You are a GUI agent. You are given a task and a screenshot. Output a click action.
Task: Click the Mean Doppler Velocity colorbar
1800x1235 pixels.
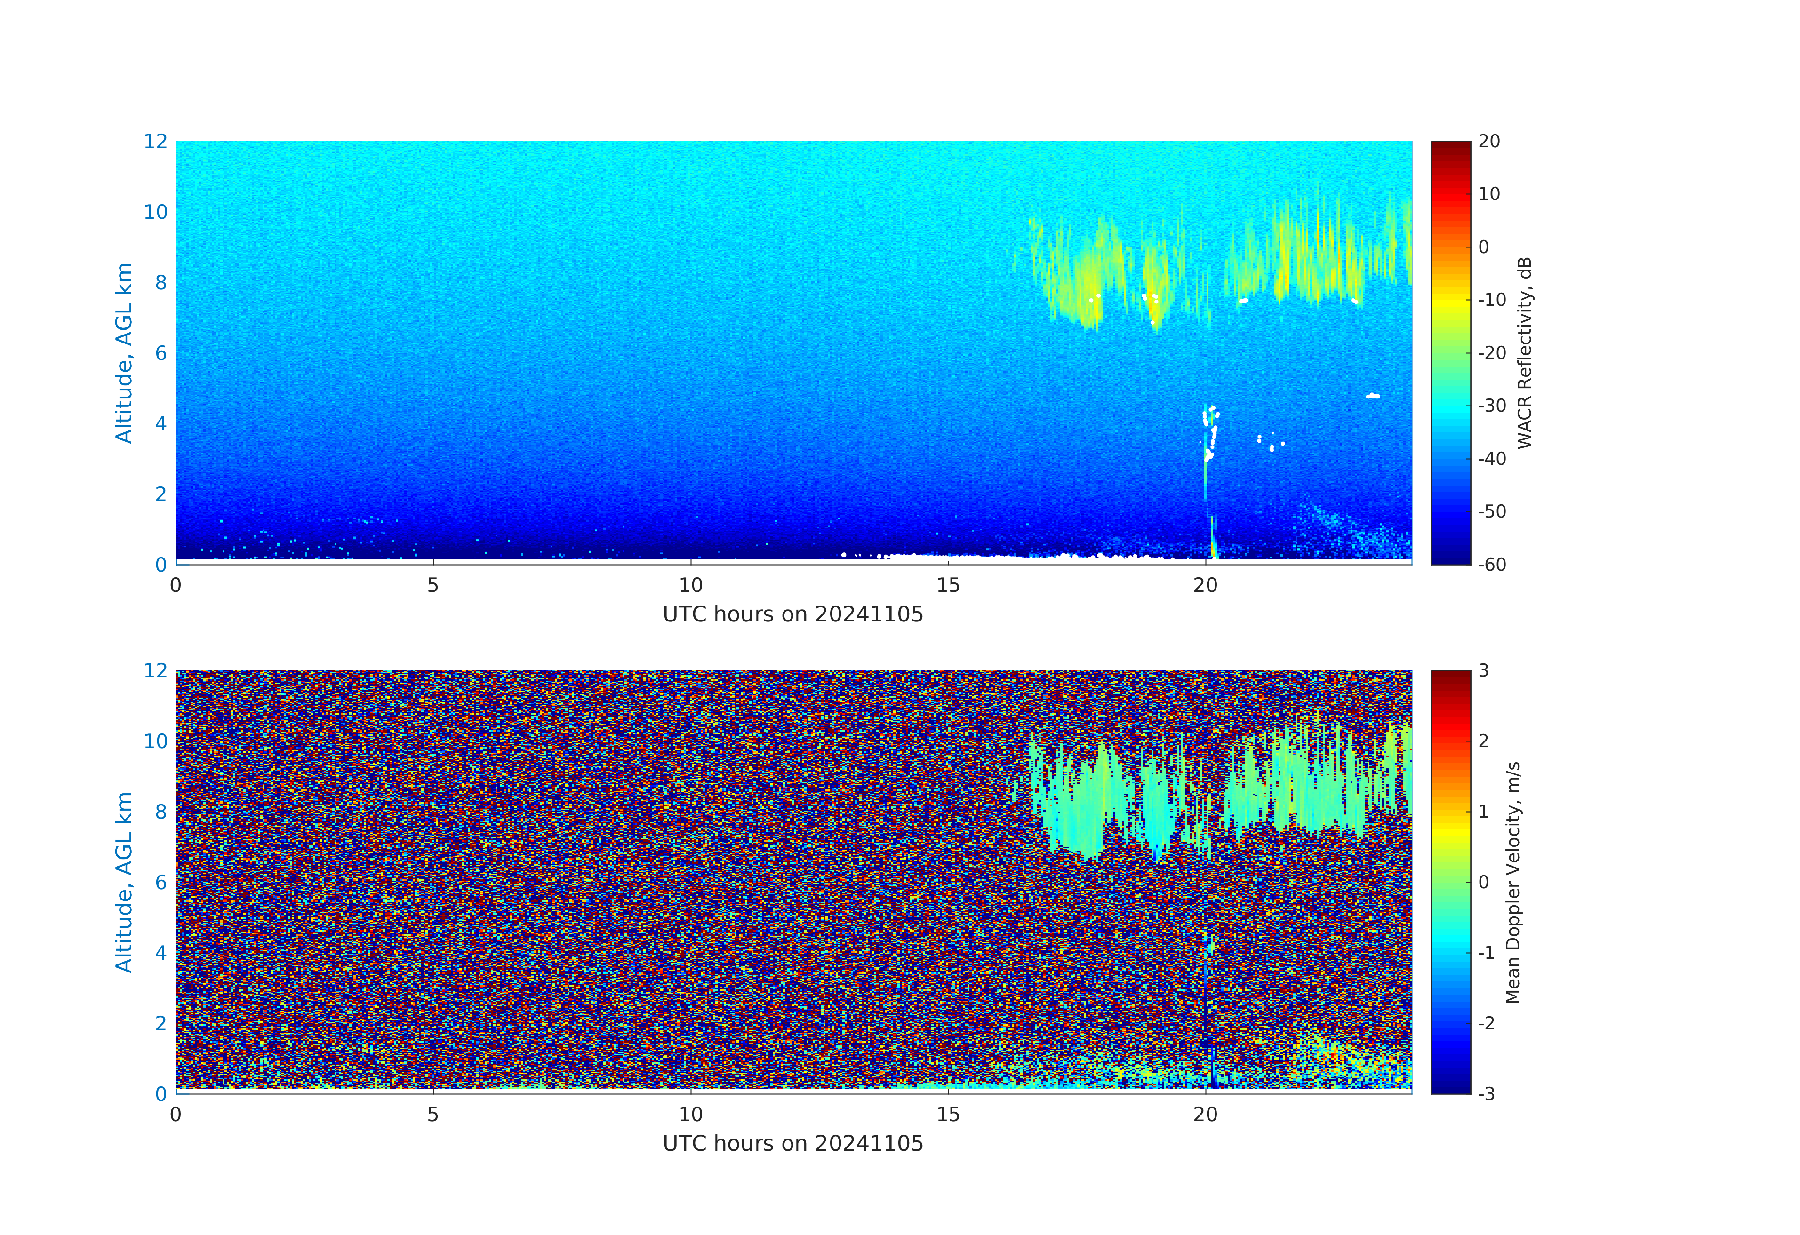pos(1450,881)
